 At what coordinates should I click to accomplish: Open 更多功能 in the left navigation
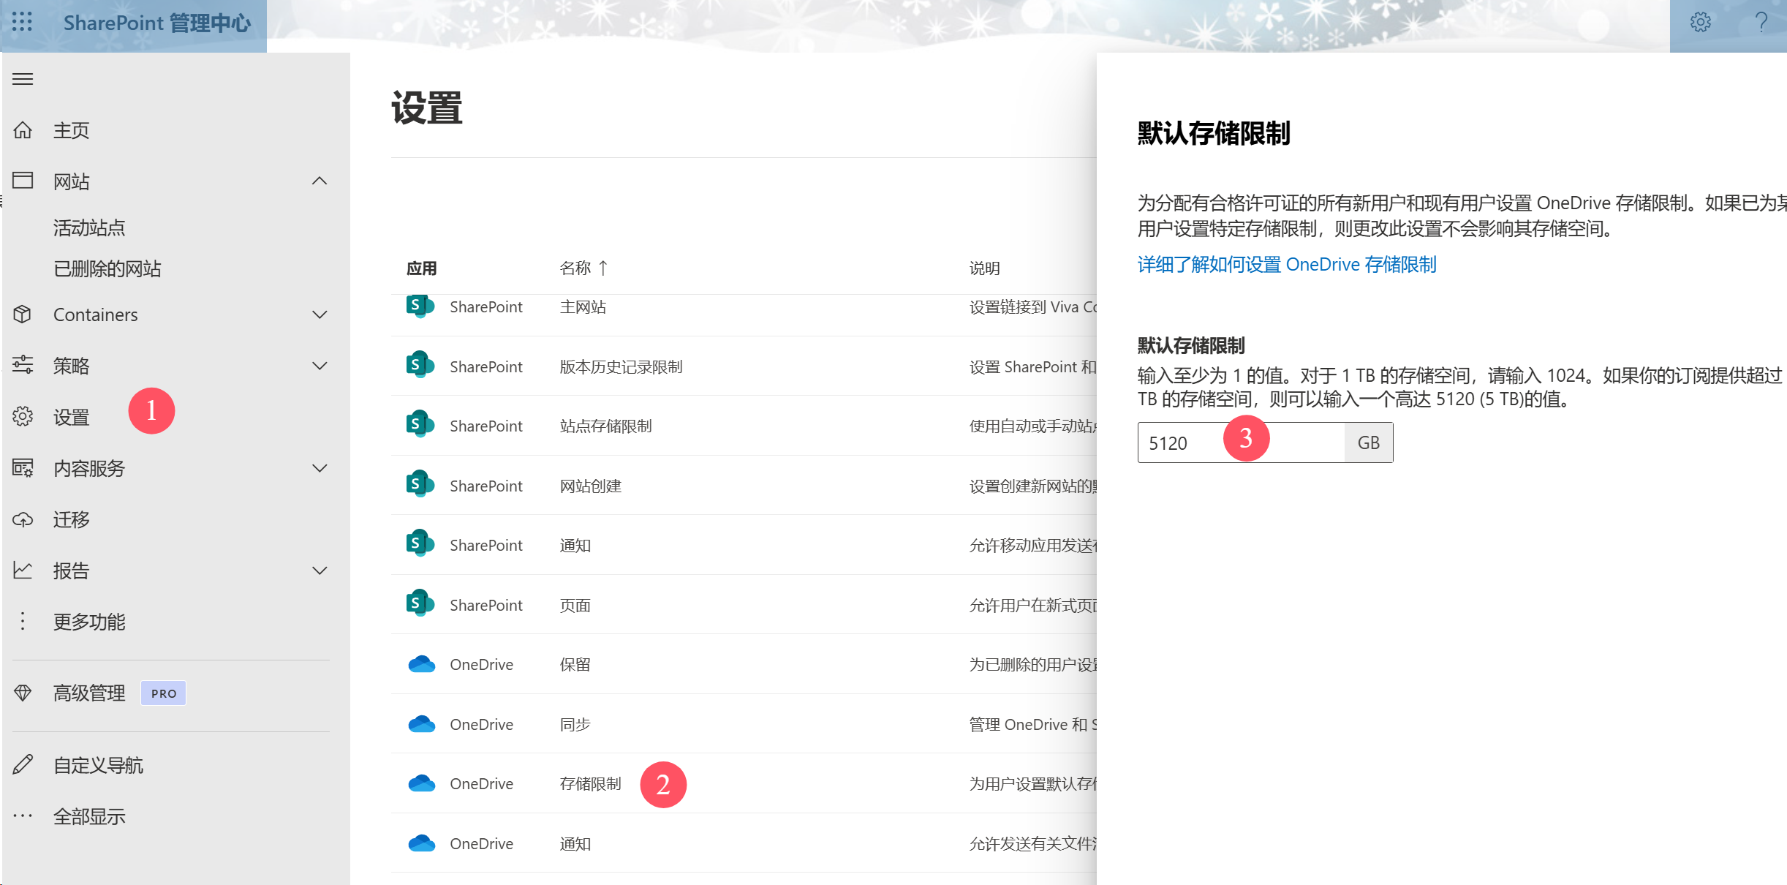pyautogui.click(x=89, y=622)
